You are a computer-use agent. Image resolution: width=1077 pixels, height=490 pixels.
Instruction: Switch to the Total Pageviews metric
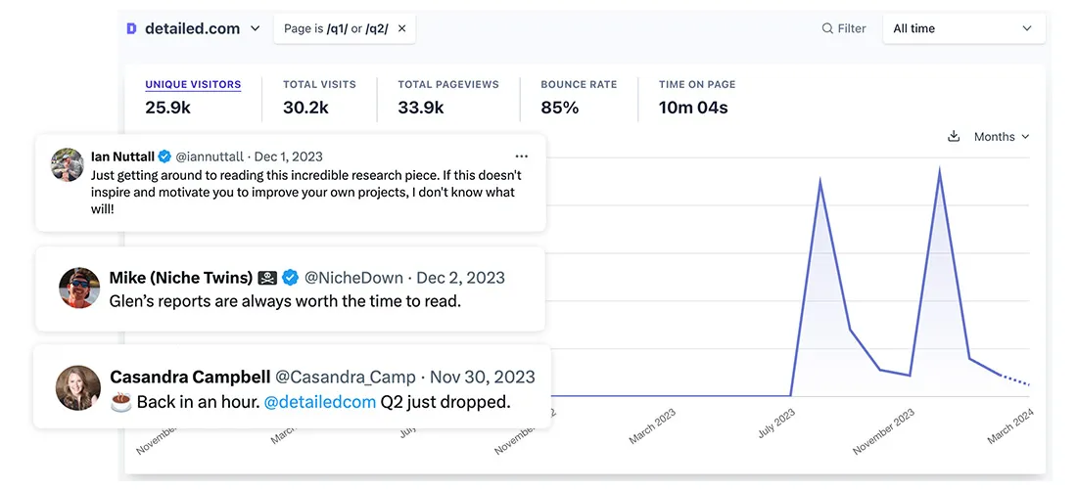[447, 85]
